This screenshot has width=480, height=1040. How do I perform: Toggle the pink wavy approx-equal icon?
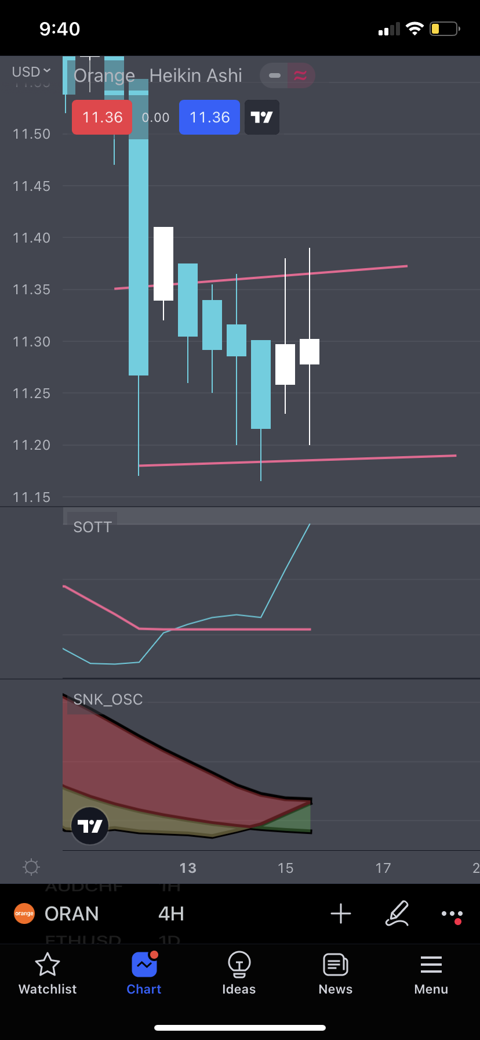(300, 75)
